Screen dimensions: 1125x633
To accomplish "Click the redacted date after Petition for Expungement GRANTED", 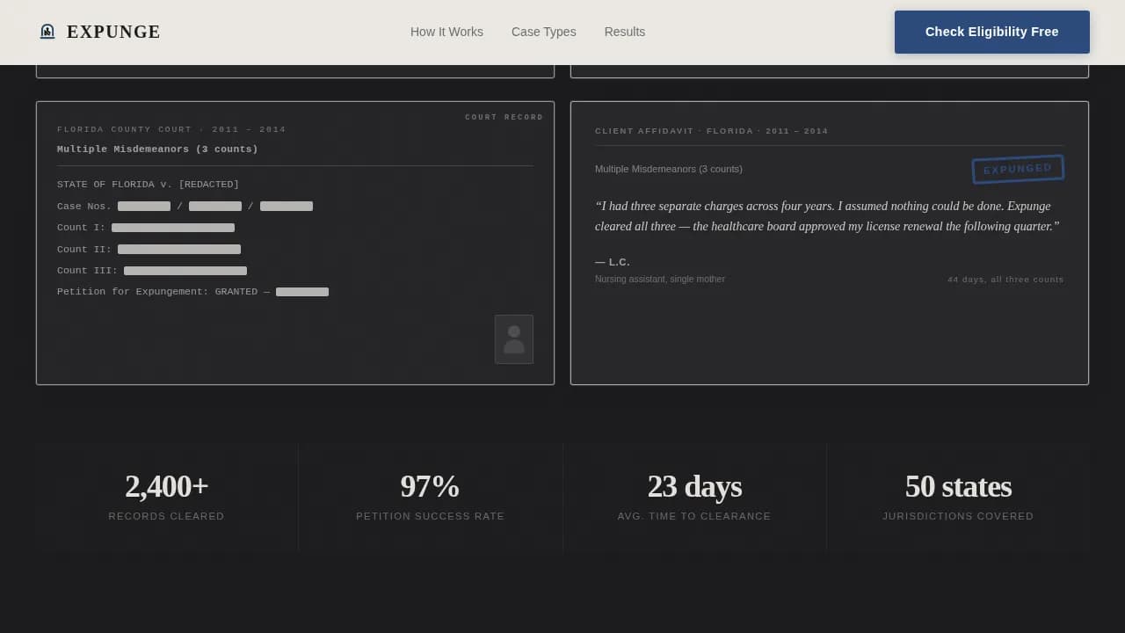I will tap(302, 291).
